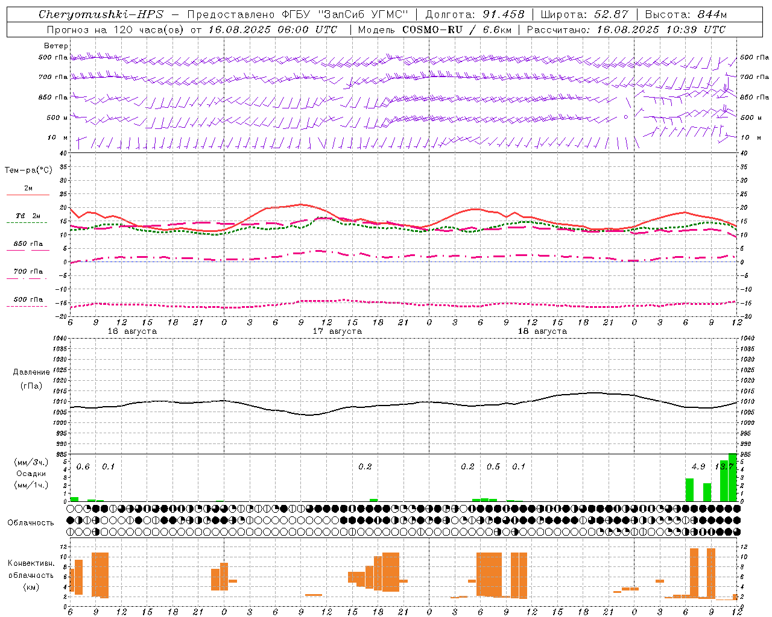Click the 'Td 2м' dew point legend entry
The width and height of the screenshot is (772, 617).
[x=28, y=216]
